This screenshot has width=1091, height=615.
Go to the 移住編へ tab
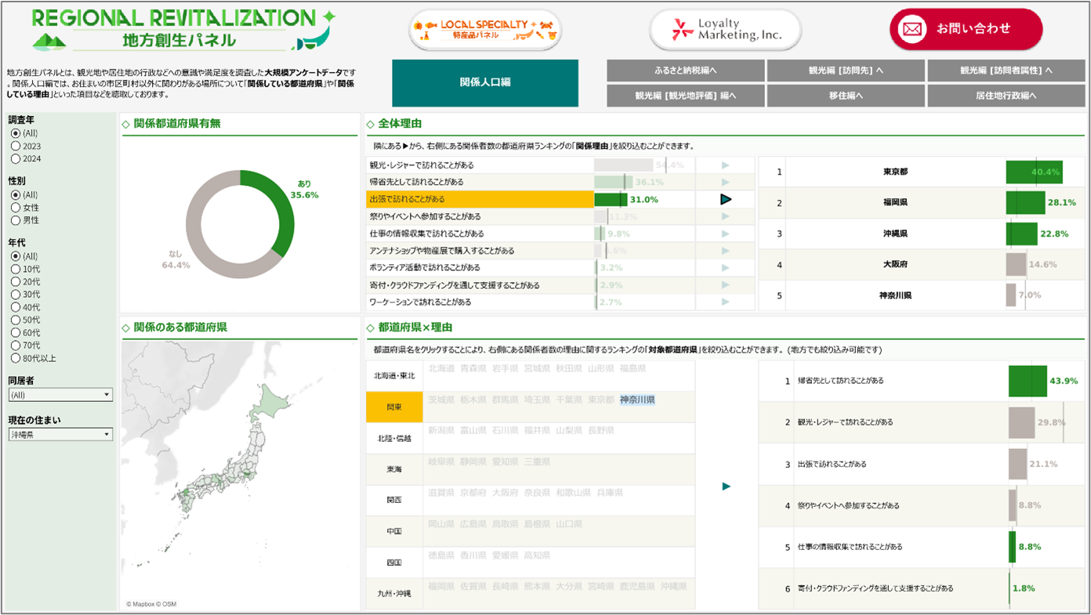[846, 96]
